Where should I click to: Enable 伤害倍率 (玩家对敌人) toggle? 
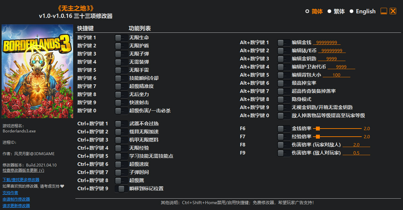click(284, 145)
